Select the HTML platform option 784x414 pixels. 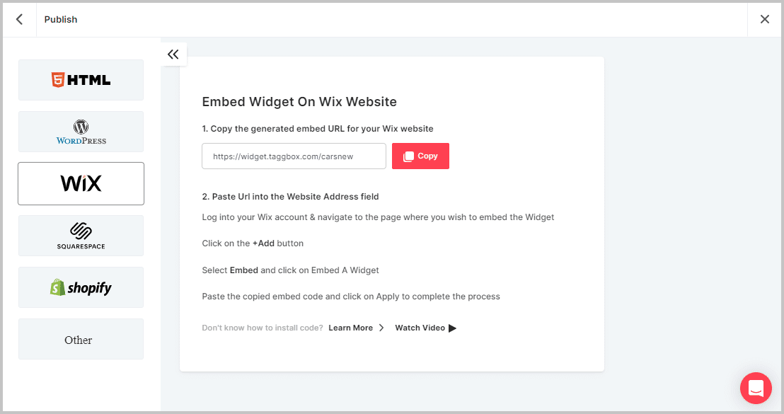point(81,80)
